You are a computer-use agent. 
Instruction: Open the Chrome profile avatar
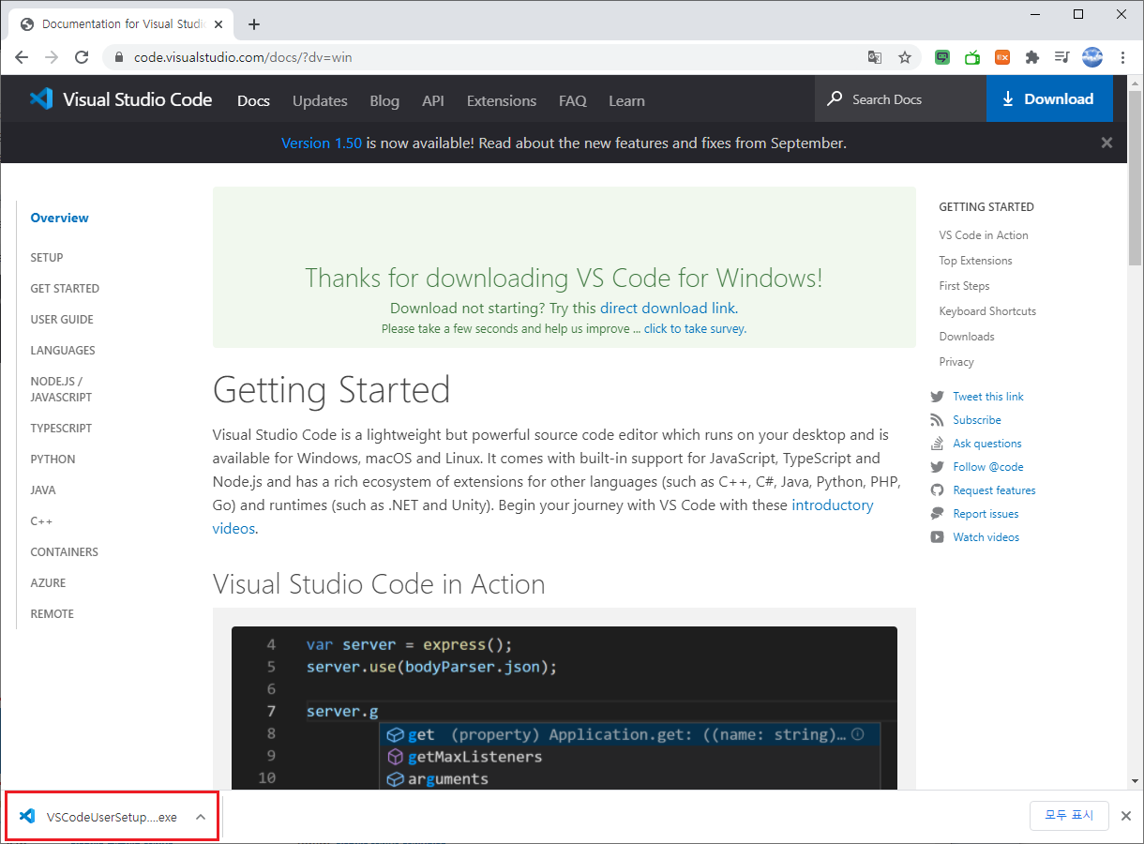click(x=1092, y=57)
